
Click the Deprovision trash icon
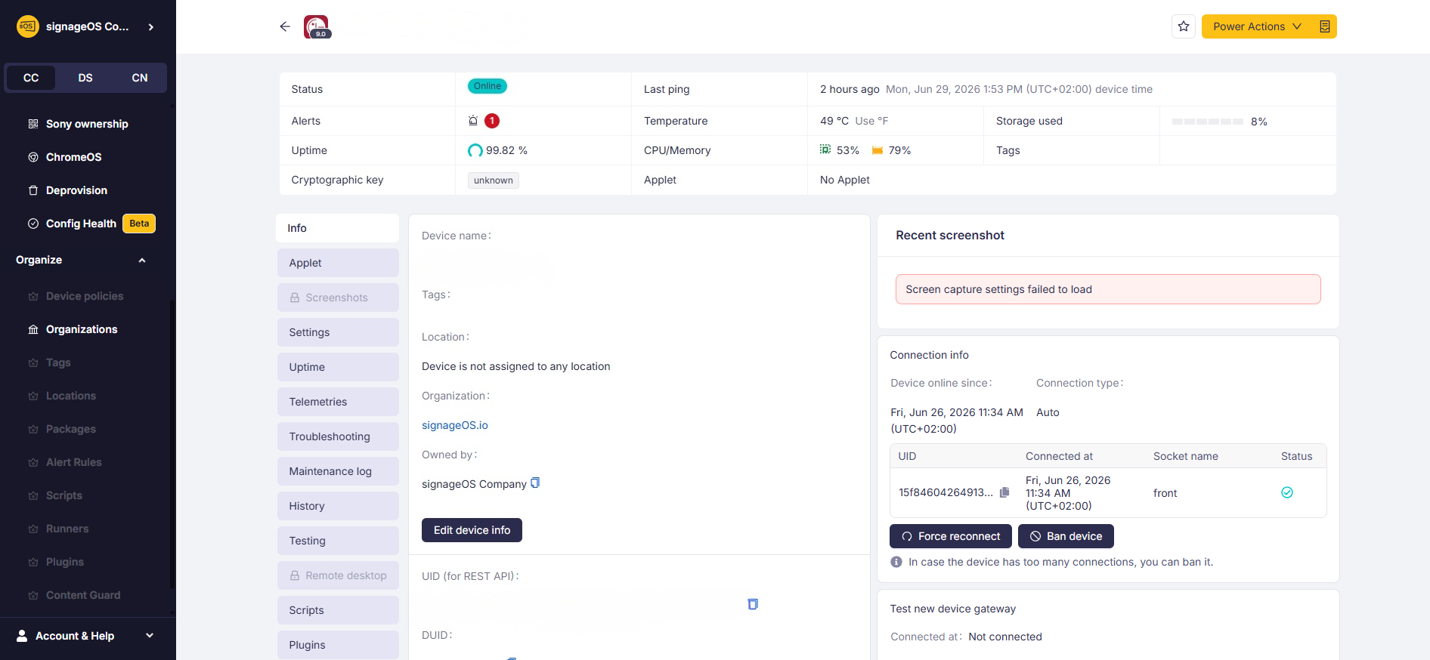click(x=33, y=190)
